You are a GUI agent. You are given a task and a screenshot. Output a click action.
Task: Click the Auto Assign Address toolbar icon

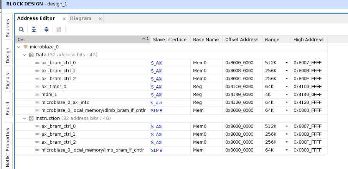[x=59, y=29]
